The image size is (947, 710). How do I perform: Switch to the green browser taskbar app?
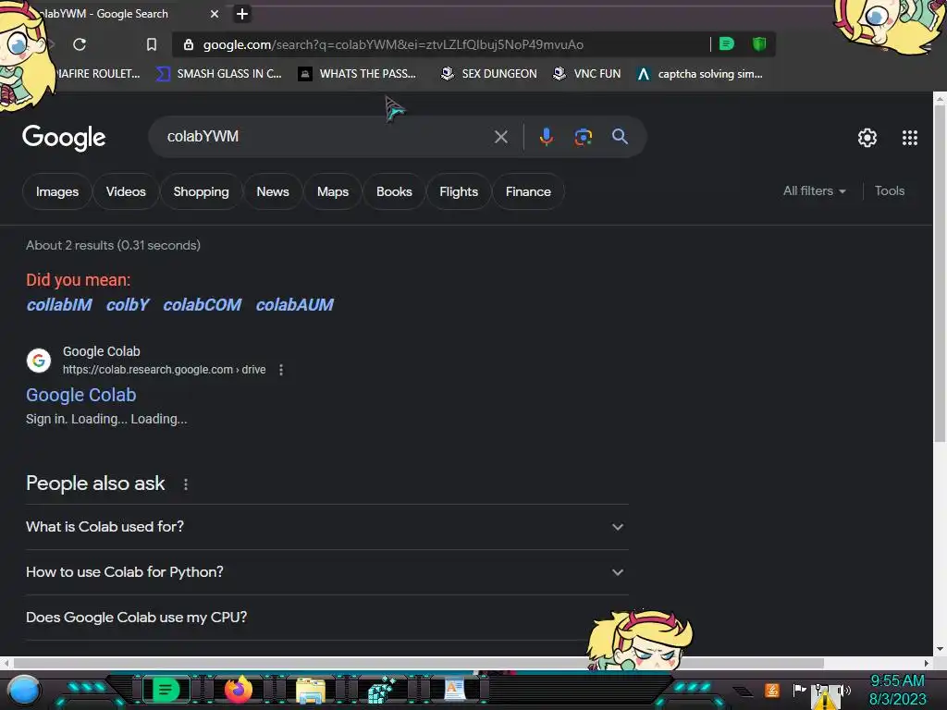pyautogui.click(x=165, y=690)
